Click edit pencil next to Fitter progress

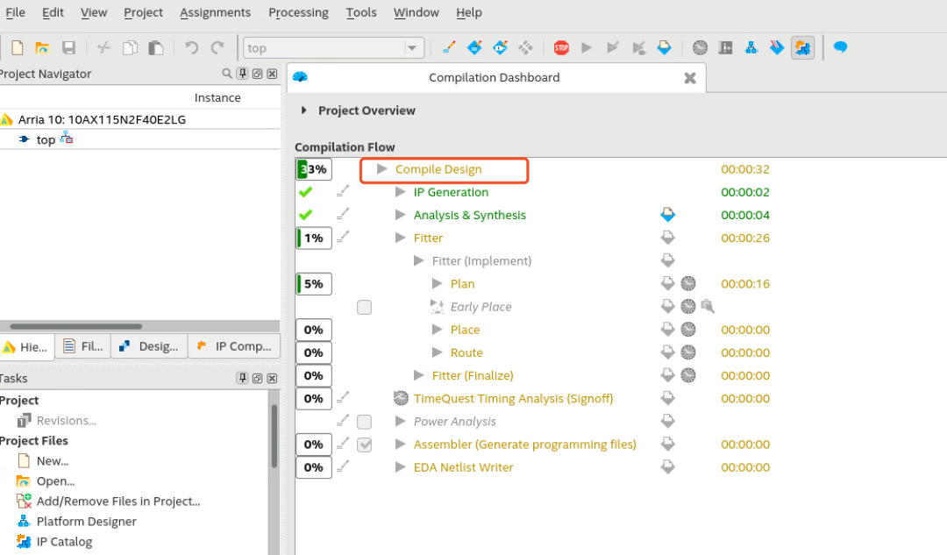tap(343, 238)
